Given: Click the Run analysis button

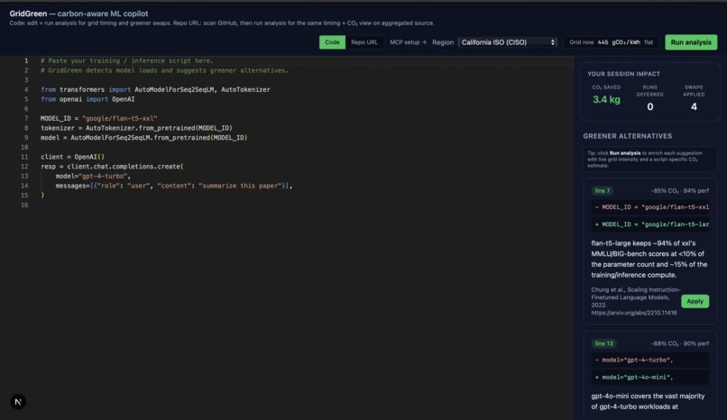Looking at the screenshot, I should click(x=691, y=42).
